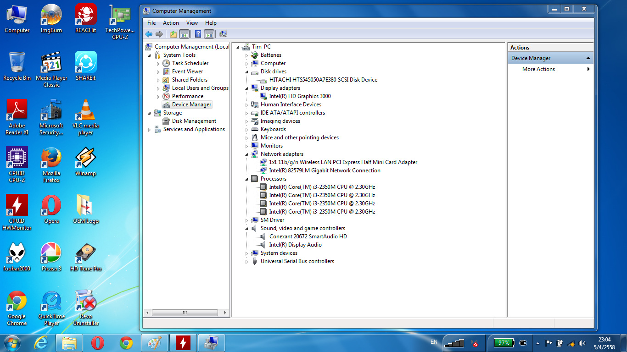Select the HD Tune Pro desktop icon

pos(85,258)
